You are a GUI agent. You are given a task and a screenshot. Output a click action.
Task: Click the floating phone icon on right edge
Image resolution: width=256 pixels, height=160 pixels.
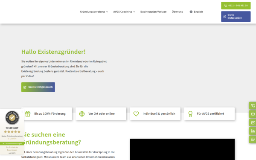pos(253,106)
